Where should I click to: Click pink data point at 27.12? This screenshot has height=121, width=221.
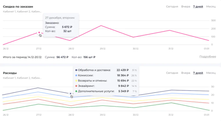[39, 32]
